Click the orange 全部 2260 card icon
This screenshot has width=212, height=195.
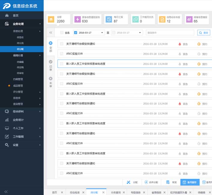(x=51, y=19)
